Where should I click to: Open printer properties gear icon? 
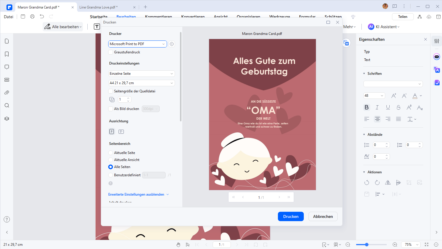click(172, 44)
